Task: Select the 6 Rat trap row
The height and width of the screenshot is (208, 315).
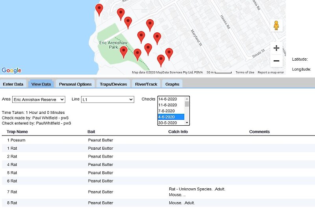Action: click(158, 181)
